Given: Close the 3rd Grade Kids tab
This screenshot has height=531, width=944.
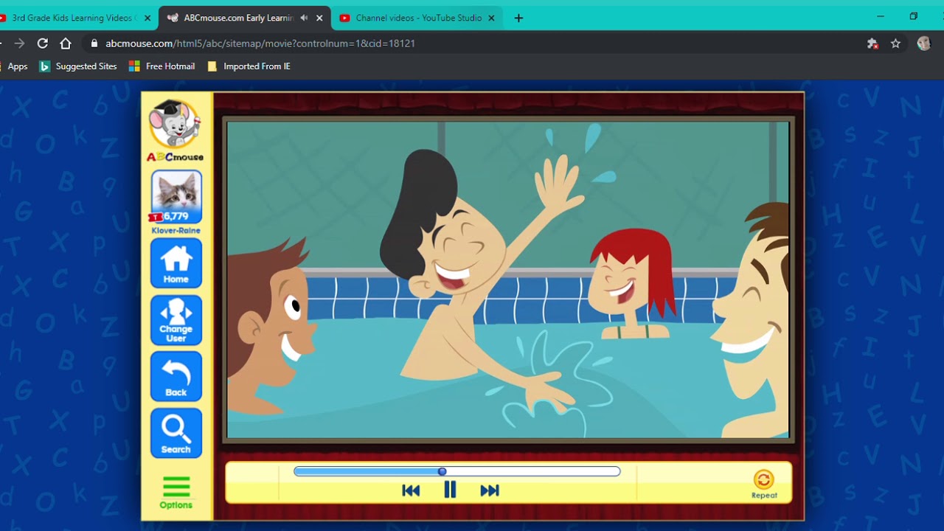Looking at the screenshot, I should point(147,18).
